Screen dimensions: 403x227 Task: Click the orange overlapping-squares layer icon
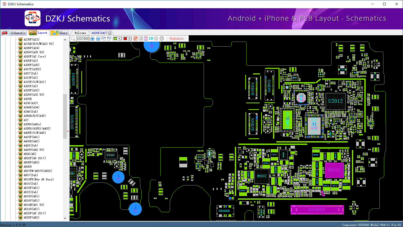(x=136, y=39)
